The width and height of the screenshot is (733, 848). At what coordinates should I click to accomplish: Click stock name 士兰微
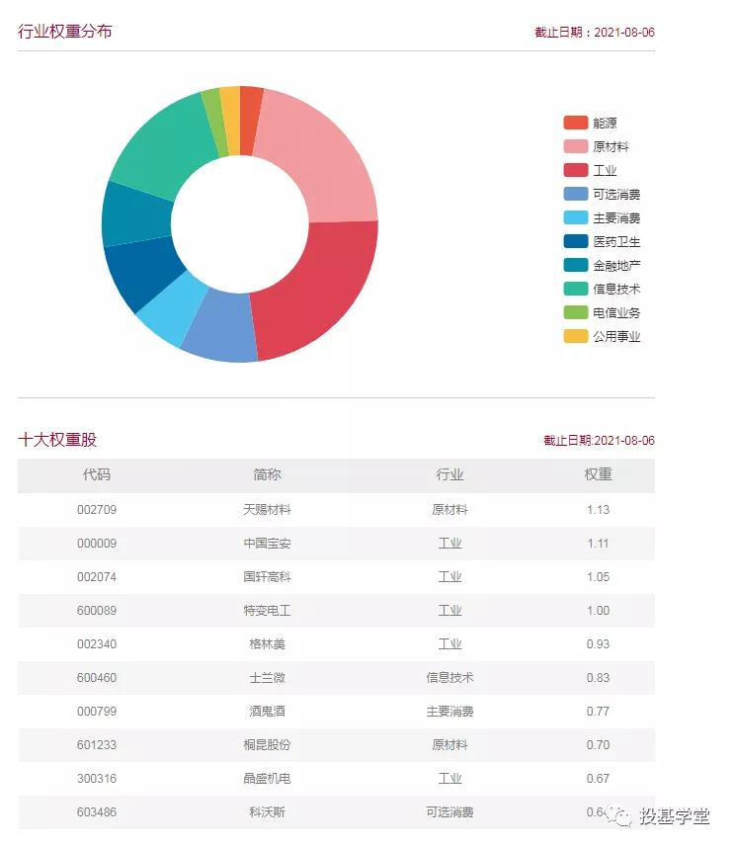pos(267,678)
